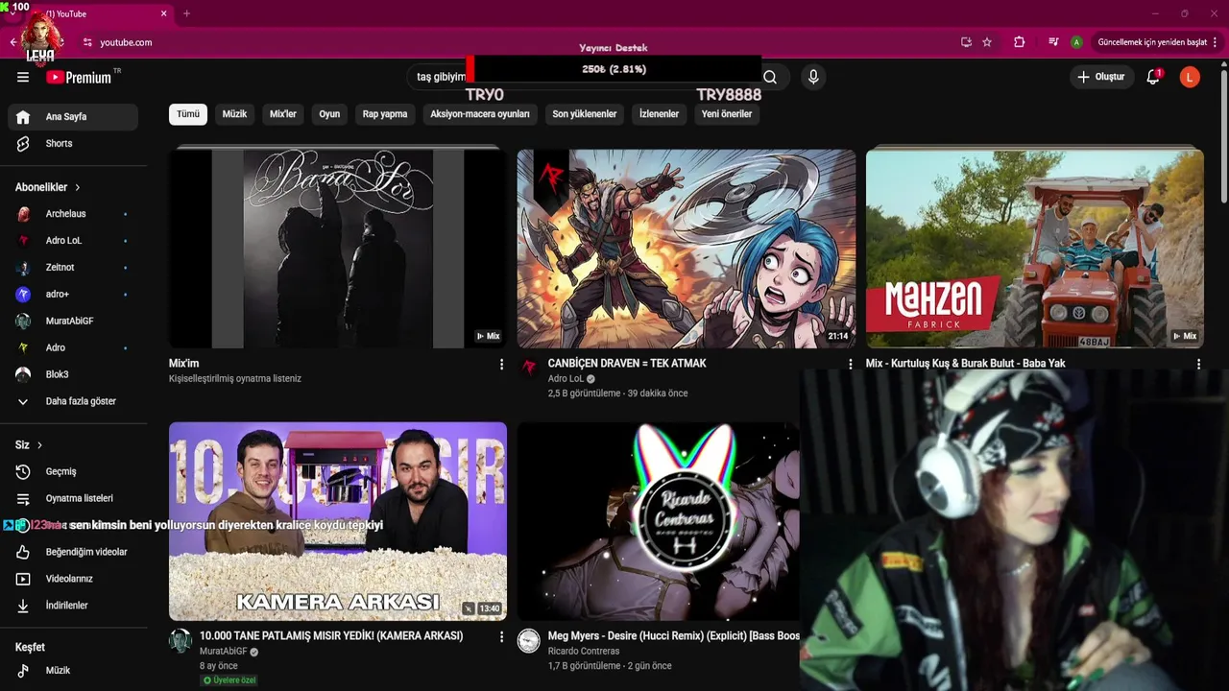Open Ricardo Contreras channel avatar

529,641
